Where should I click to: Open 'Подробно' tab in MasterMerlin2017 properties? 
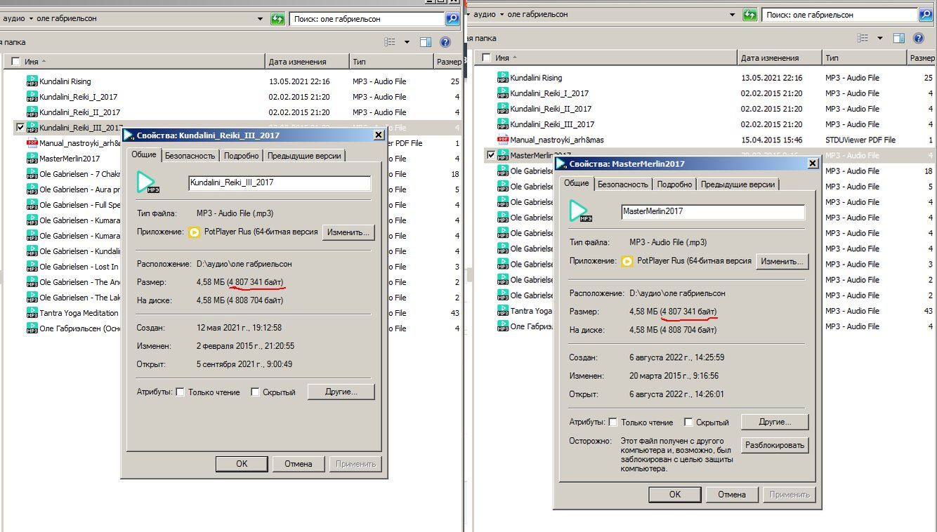pyautogui.click(x=675, y=185)
